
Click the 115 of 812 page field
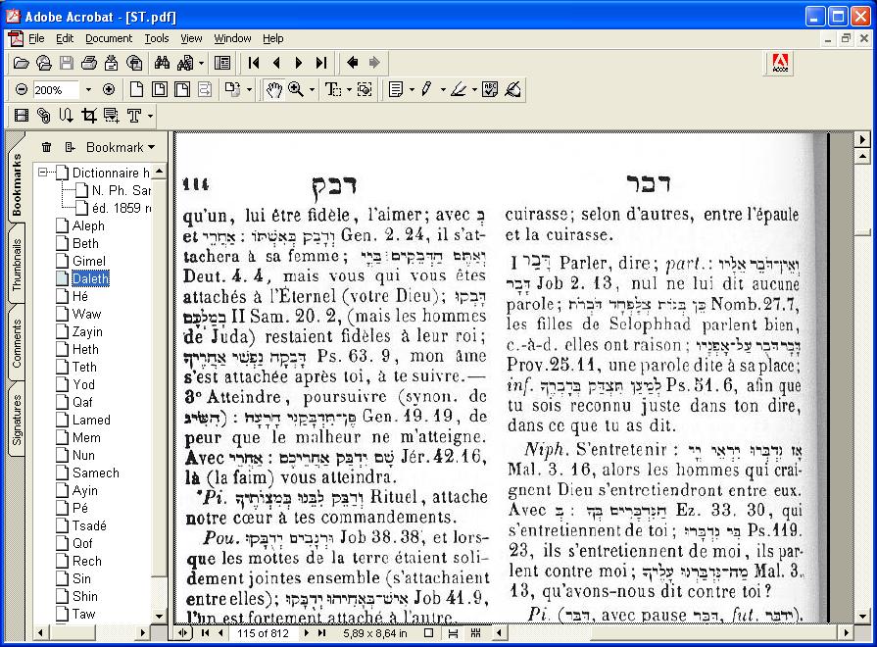coord(263,633)
